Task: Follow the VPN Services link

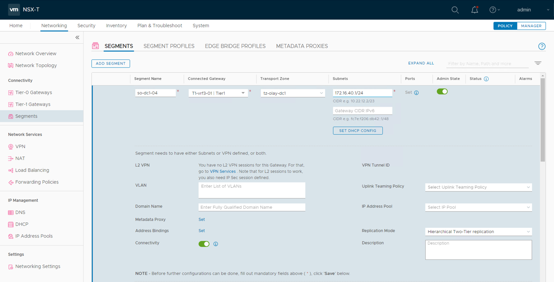Action: click(x=223, y=172)
